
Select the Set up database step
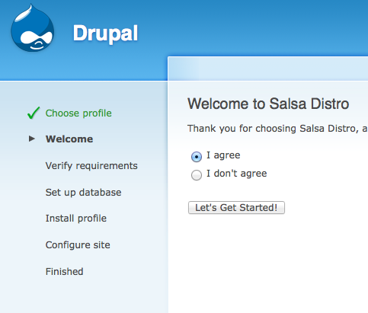click(x=83, y=193)
